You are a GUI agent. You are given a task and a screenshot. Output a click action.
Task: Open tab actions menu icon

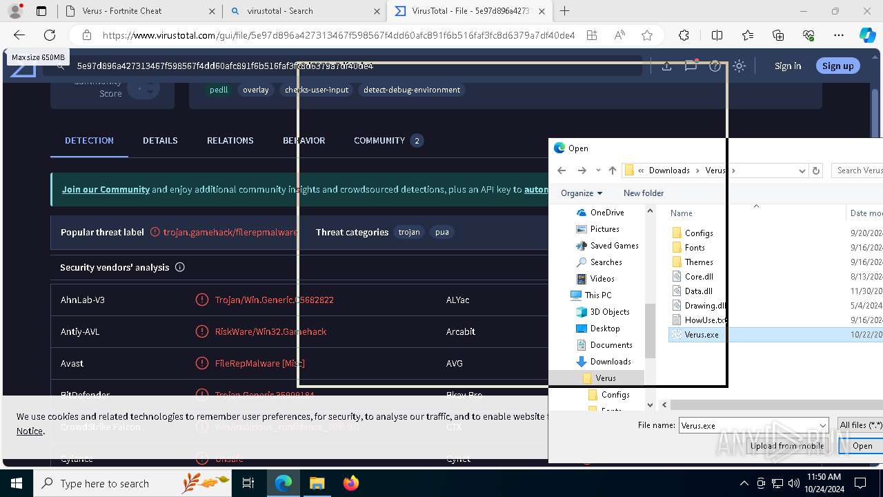[x=41, y=11]
